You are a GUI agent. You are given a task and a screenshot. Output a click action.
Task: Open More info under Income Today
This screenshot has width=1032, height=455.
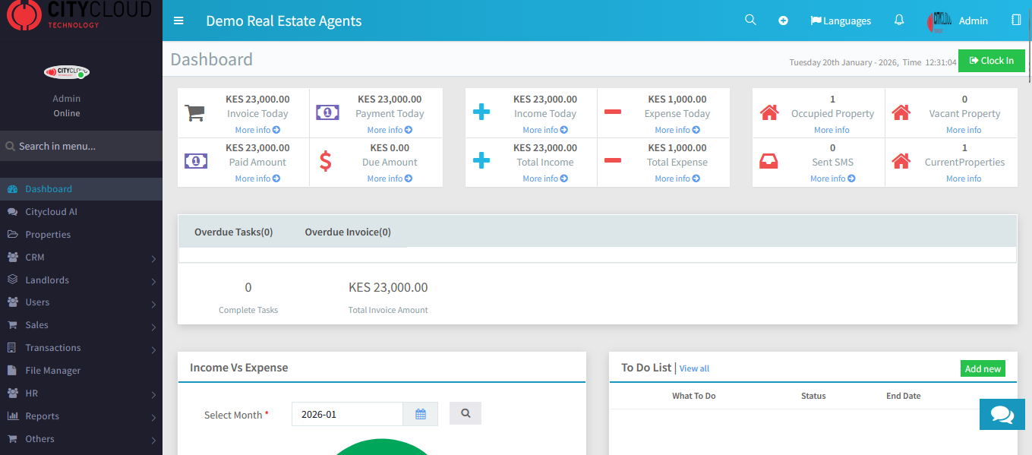point(545,130)
